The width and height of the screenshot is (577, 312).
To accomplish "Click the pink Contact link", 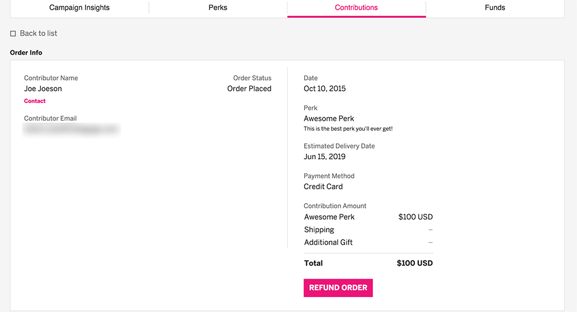I will click(35, 101).
